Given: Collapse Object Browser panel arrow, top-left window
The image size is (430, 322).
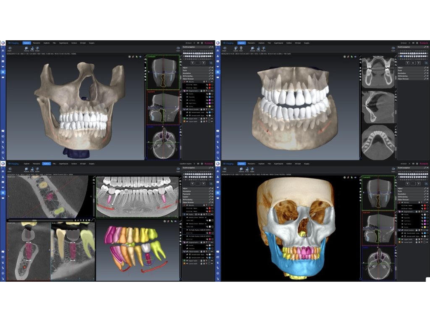Looking at the screenshot, I should click(212, 79).
